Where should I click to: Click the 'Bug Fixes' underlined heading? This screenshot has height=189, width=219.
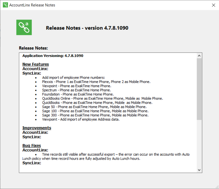click(x=32, y=146)
